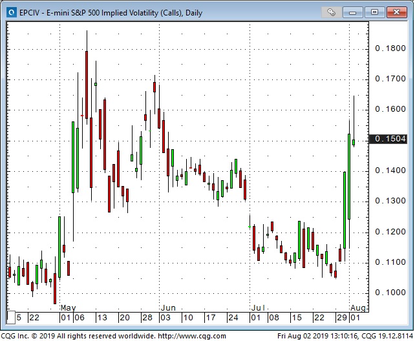Click the Aug month label on the time axis

click(358, 308)
